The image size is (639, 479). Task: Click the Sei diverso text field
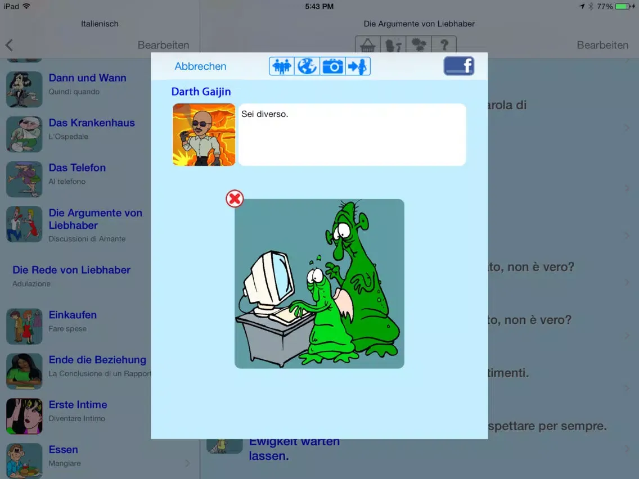(x=352, y=134)
